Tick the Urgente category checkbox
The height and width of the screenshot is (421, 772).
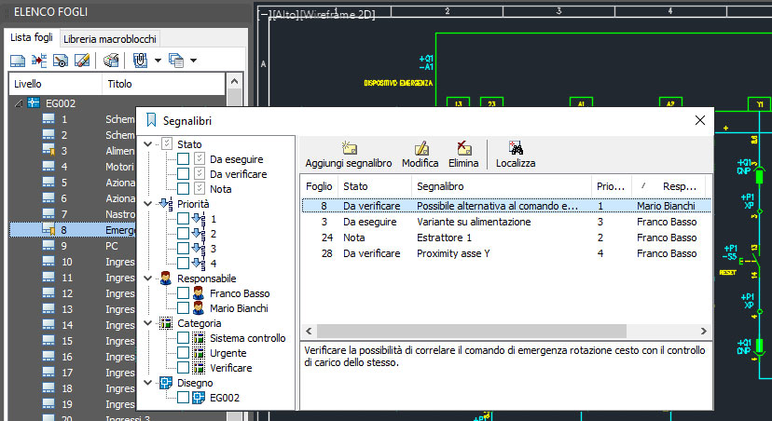184,353
